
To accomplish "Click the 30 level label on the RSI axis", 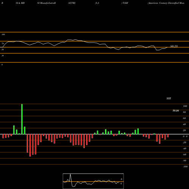I will (x=3, y=56).
